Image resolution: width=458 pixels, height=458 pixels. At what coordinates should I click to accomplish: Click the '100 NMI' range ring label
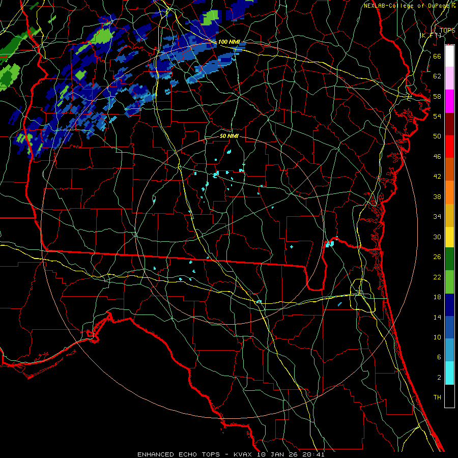[x=229, y=42]
